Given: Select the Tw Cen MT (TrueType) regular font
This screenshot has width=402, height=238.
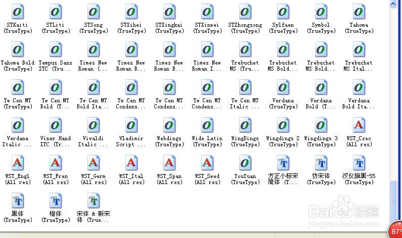Looking at the screenshot, I should point(17,87).
